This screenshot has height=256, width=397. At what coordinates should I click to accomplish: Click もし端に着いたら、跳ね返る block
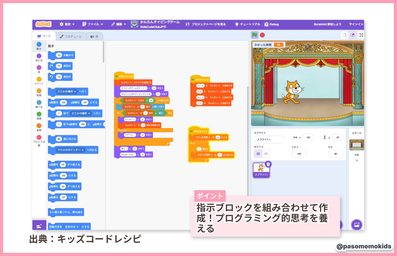point(66,212)
